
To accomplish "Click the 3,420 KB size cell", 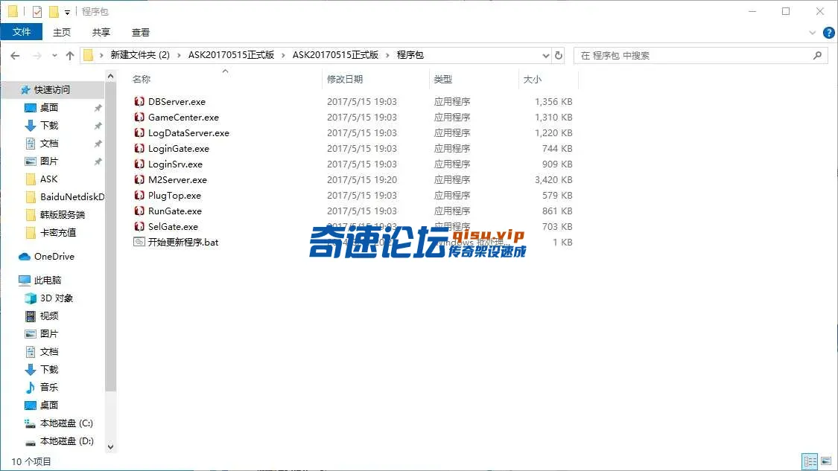I will point(553,180).
